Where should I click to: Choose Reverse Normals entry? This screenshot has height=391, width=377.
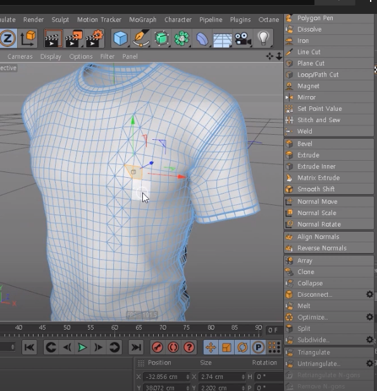pyautogui.click(x=329, y=248)
